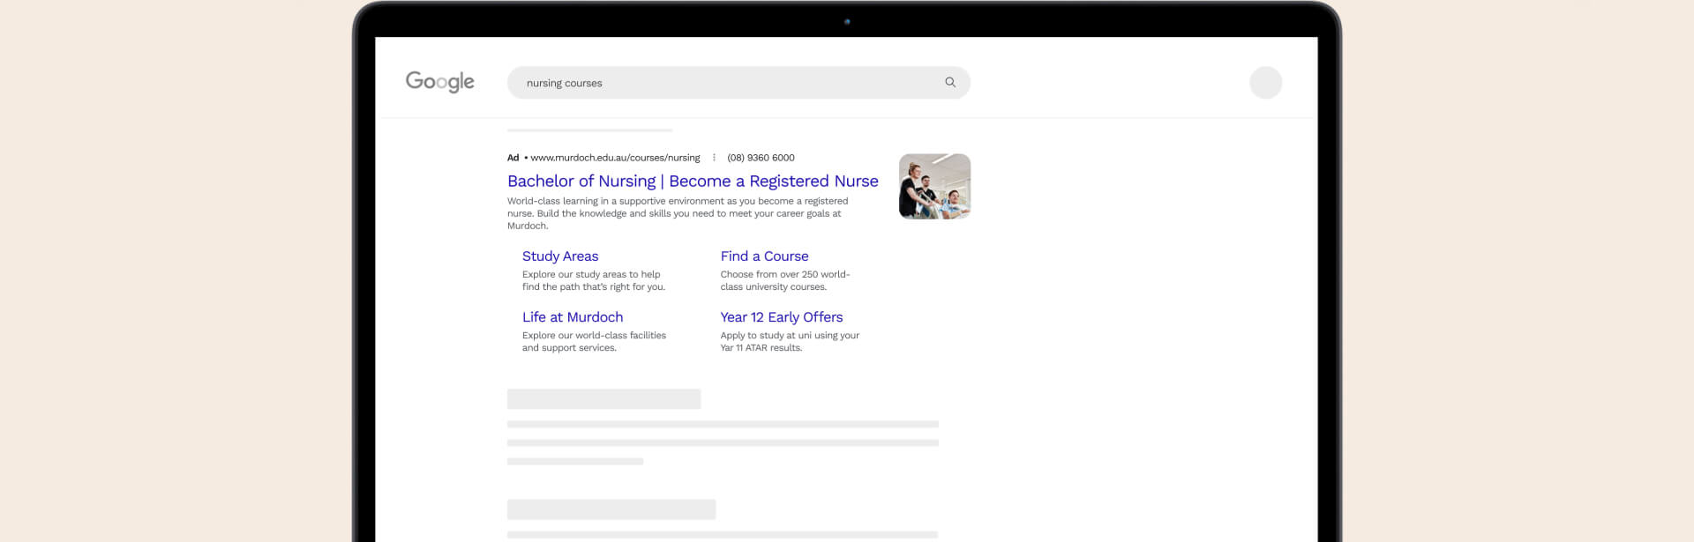Viewport: 1694px width, 542px height.
Task: Click the phone number (08) 9360 6000
Action: pos(761,158)
